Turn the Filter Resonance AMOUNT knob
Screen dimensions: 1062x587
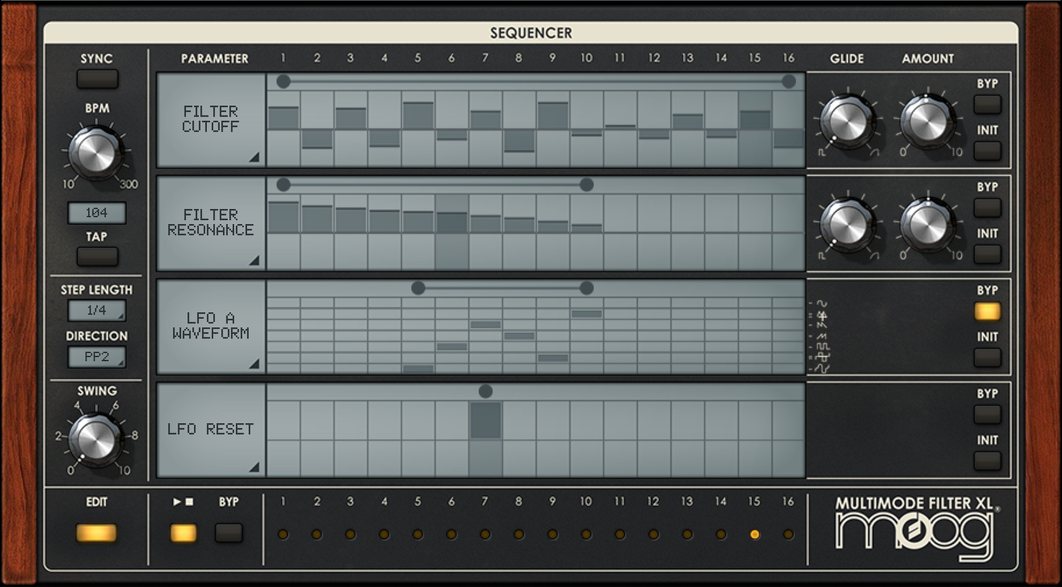point(928,225)
